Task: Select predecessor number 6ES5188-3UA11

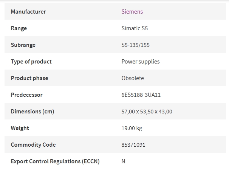Action: [141, 95]
